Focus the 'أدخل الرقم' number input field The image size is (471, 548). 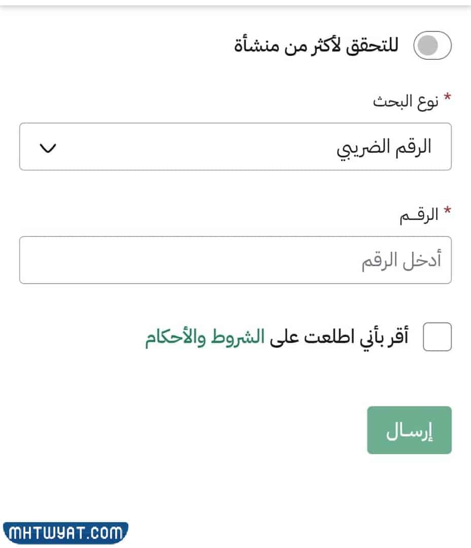click(x=235, y=260)
